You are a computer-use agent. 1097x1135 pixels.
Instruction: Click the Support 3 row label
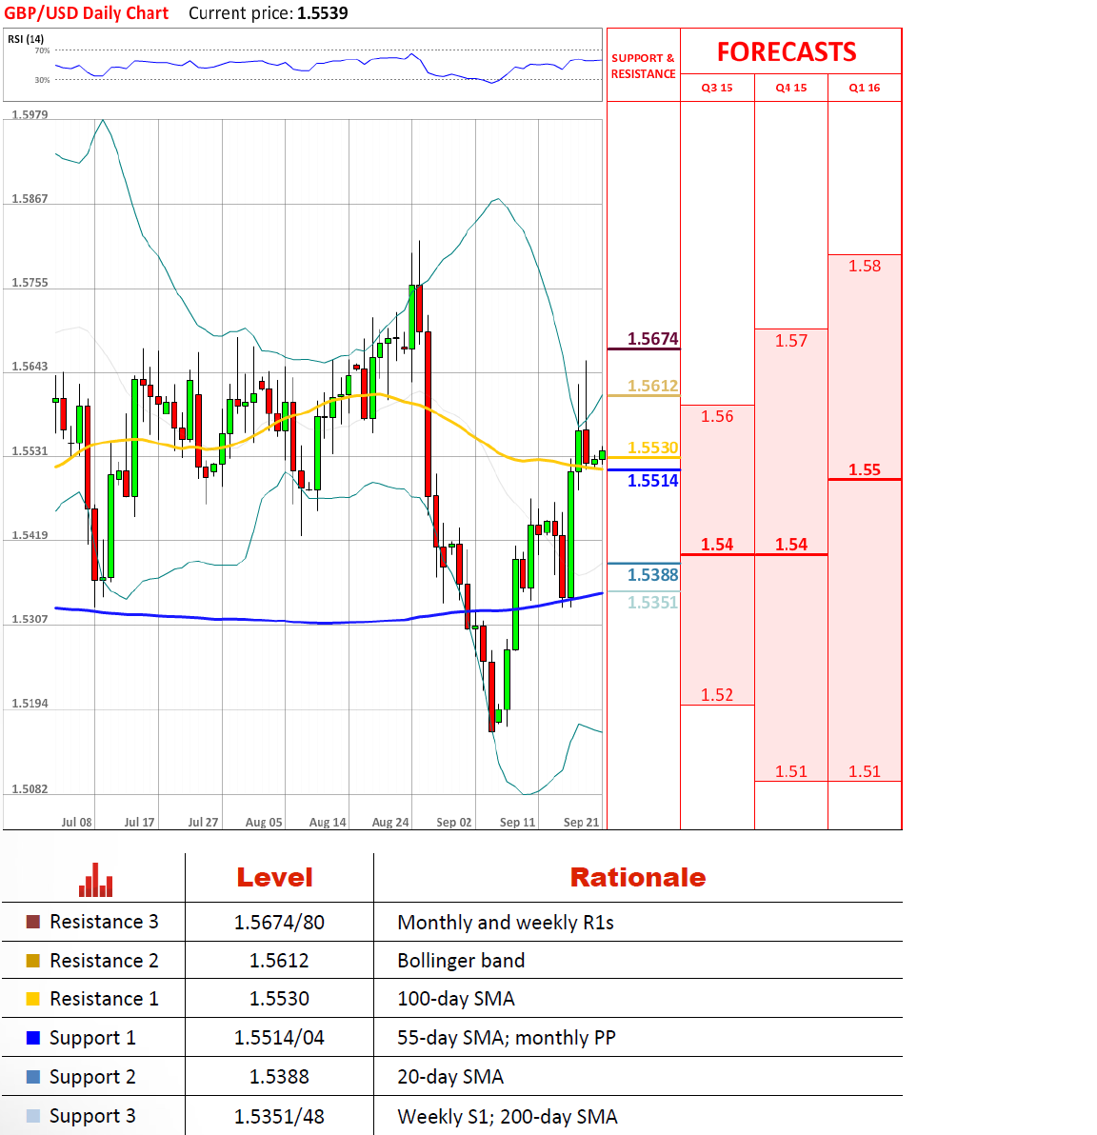[x=92, y=1116]
